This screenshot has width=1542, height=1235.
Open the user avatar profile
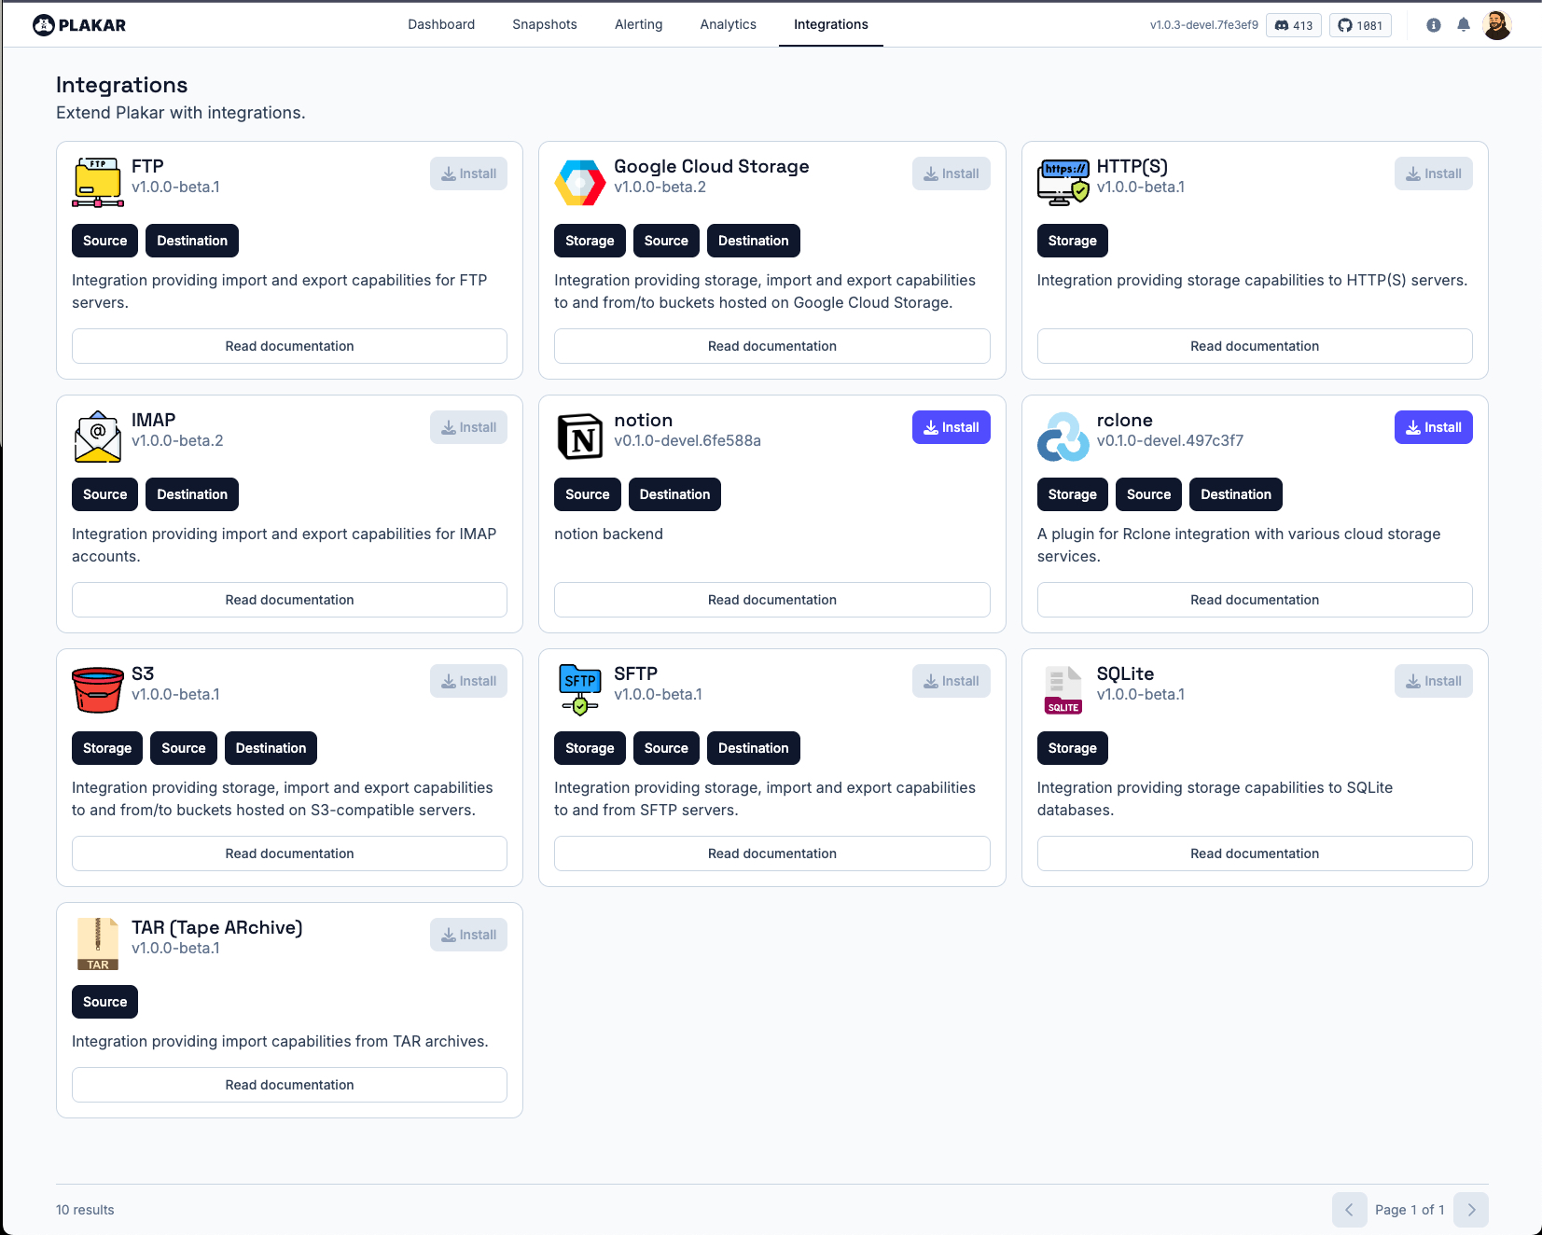[x=1496, y=25]
